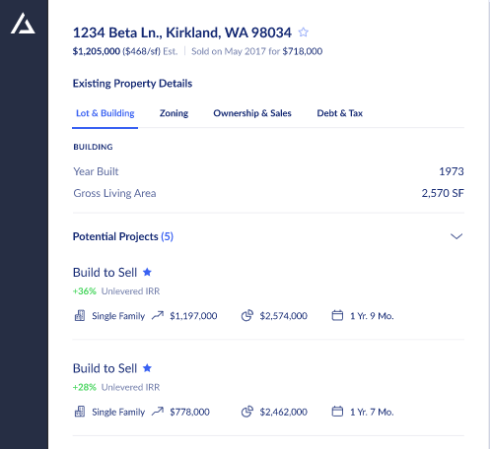Click the Potential Projects (5) heading

coord(123,236)
